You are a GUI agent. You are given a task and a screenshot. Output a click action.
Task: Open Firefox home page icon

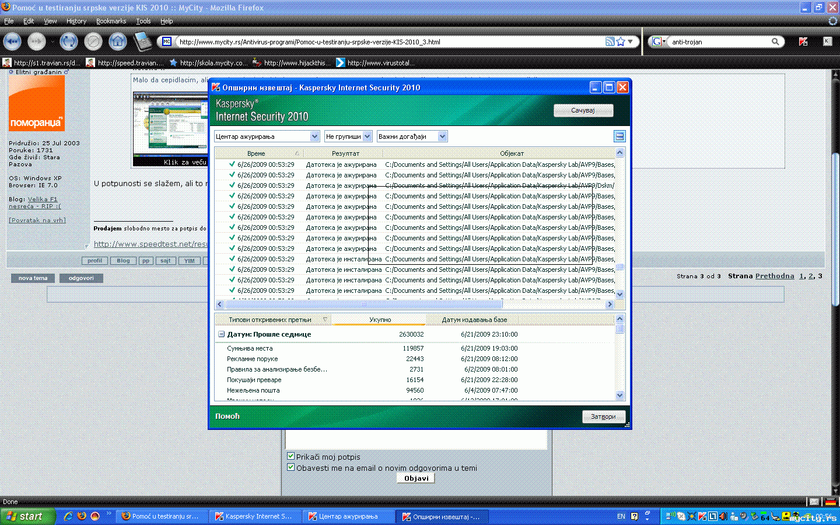click(x=118, y=41)
